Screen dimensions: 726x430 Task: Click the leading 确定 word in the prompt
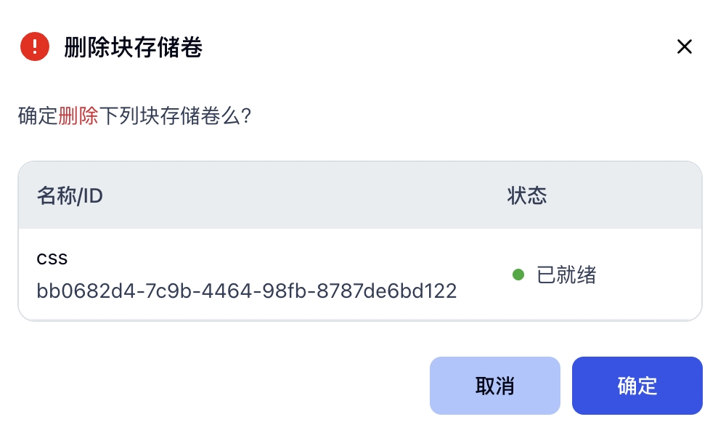coord(38,116)
